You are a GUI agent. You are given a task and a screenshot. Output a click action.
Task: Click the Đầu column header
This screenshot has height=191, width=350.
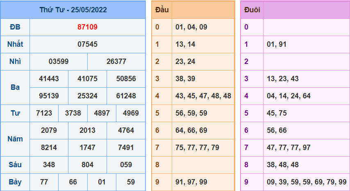coord(162,10)
